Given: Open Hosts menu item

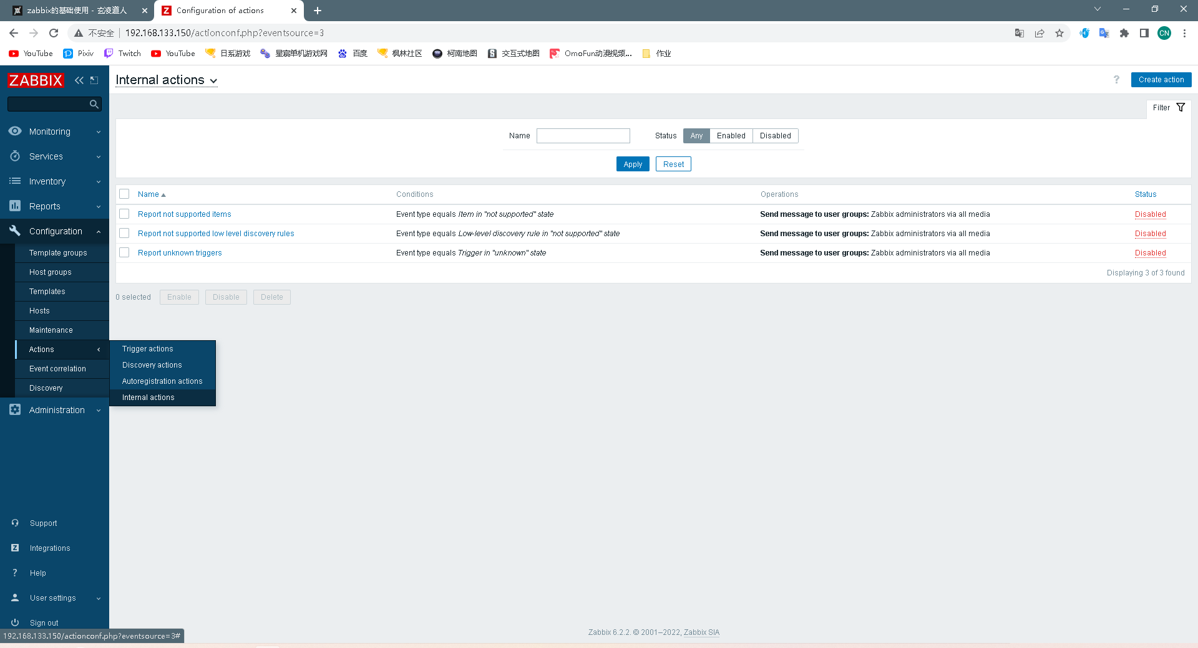Looking at the screenshot, I should click(62, 311).
